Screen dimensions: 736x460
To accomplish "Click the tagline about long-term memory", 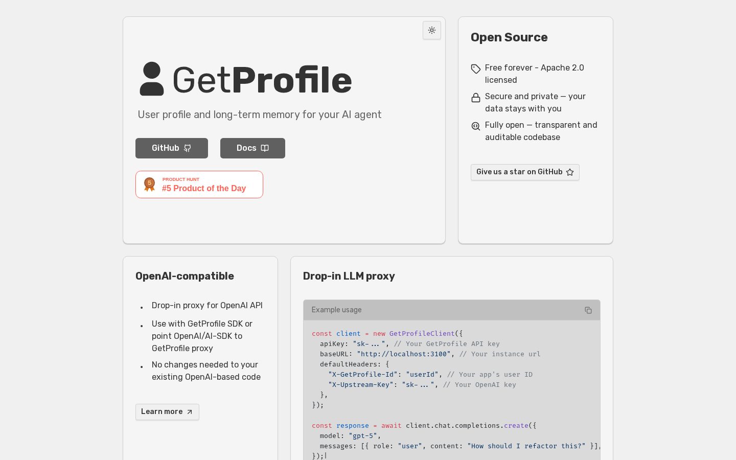I will point(260,114).
